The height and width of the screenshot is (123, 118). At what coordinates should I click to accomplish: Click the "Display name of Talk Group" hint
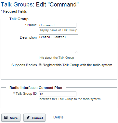[x=58, y=30]
